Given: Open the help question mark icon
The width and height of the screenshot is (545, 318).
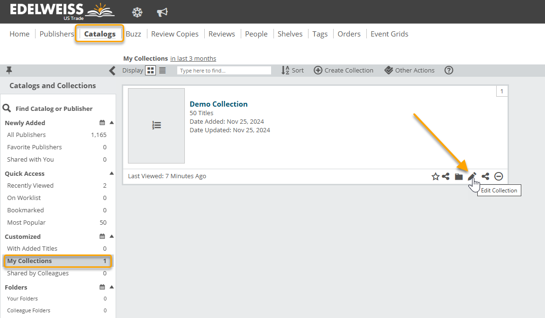Looking at the screenshot, I should [x=449, y=70].
